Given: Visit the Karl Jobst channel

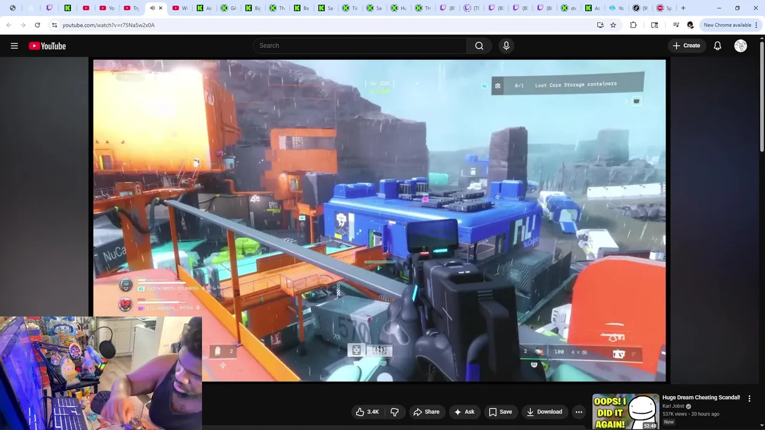Looking at the screenshot, I should (x=673, y=406).
